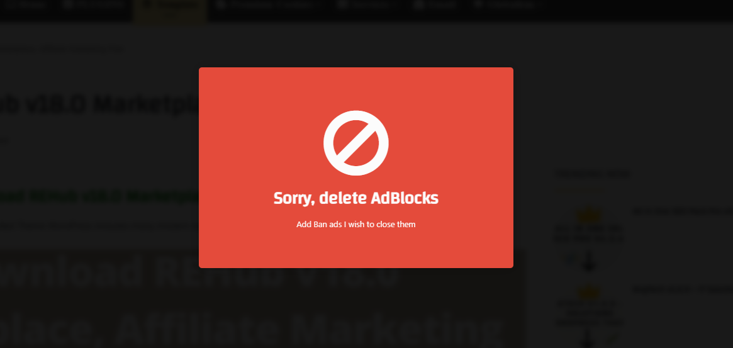Image resolution: width=733 pixels, height=348 pixels.
Task: Expand the last top navigation dropdown item
Action: tap(508, 6)
